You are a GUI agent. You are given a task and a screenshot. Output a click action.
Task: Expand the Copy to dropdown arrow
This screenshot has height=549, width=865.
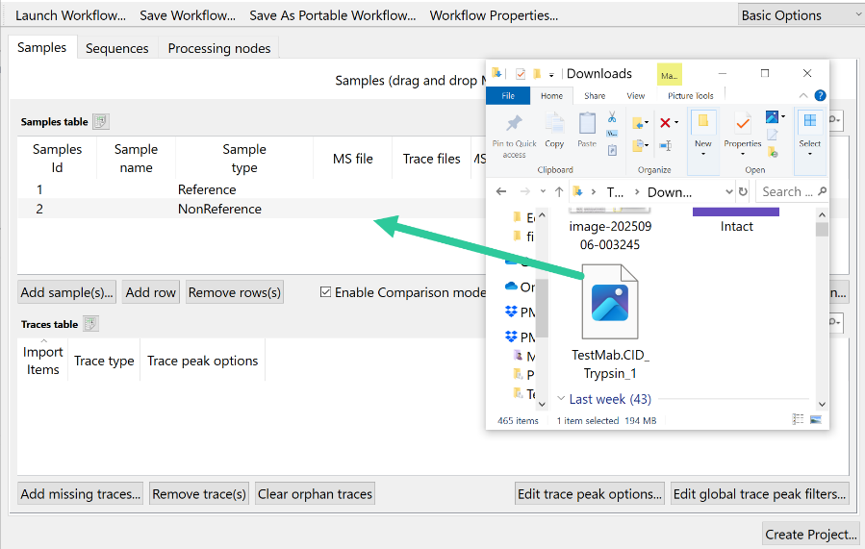point(647,145)
